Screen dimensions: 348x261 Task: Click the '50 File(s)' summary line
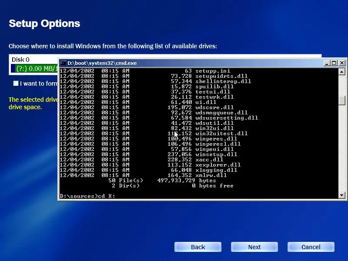162,181
